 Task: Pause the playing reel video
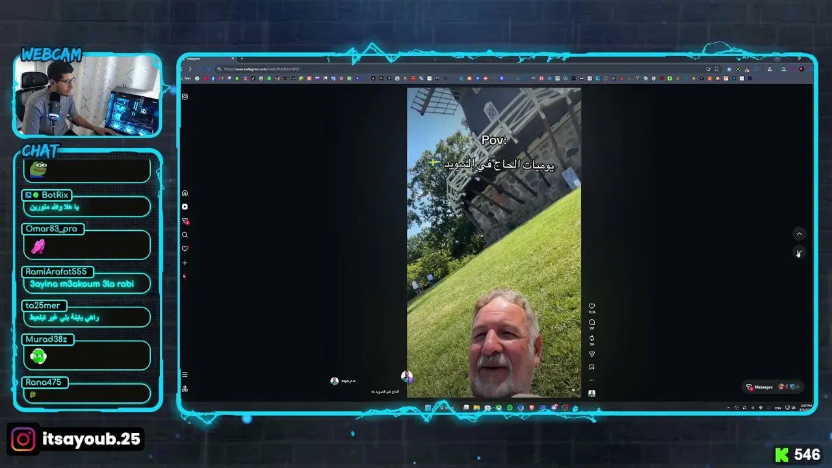[494, 242]
